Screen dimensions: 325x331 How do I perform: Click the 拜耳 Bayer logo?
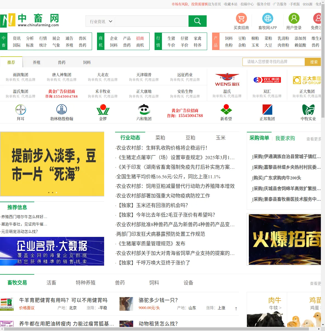point(21,110)
